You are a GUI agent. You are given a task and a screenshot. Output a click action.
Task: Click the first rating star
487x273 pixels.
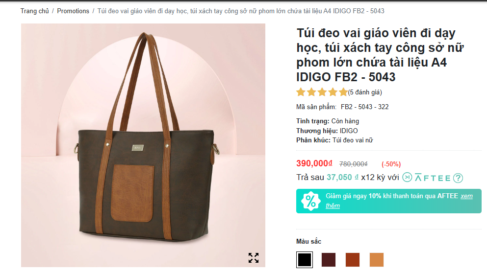pos(301,92)
